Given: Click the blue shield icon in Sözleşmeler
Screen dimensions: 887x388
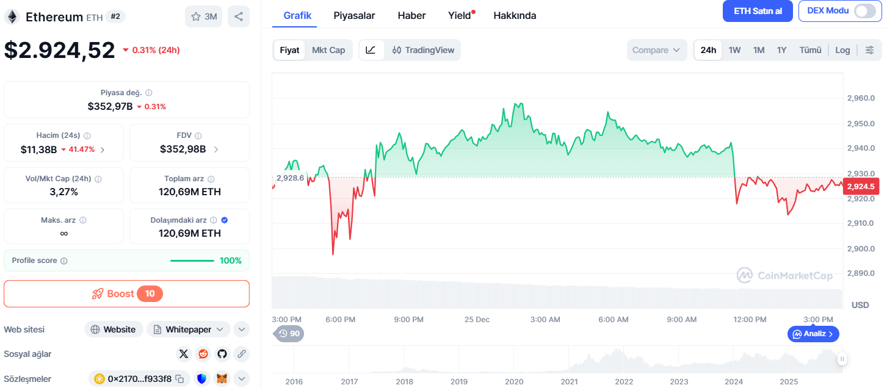Looking at the screenshot, I should tap(201, 379).
